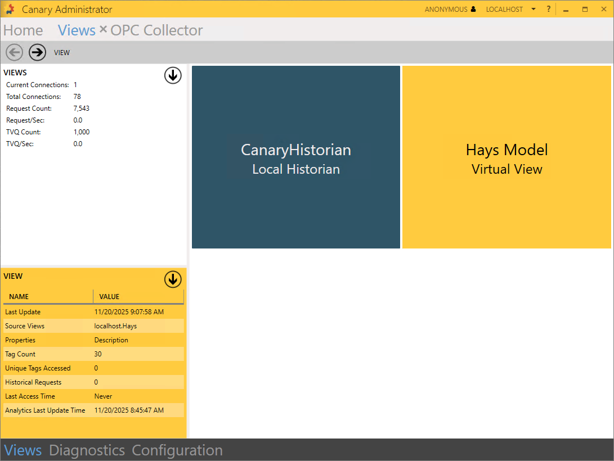This screenshot has width=614, height=461.
Task: Sort by the VALUE column header
Action: tap(138, 296)
